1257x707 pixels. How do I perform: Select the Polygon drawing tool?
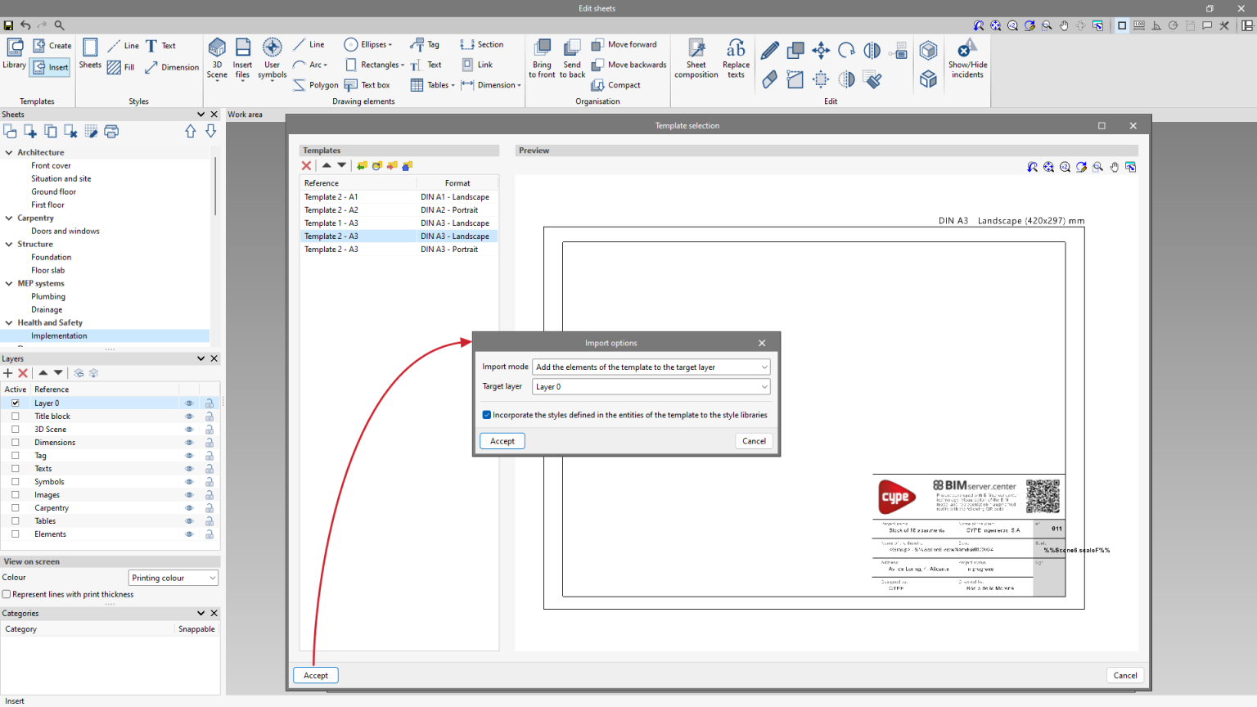tap(316, 84)
